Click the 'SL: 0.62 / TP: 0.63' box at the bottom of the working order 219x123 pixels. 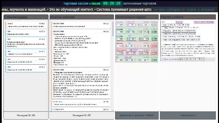click(x=197, y=59)
